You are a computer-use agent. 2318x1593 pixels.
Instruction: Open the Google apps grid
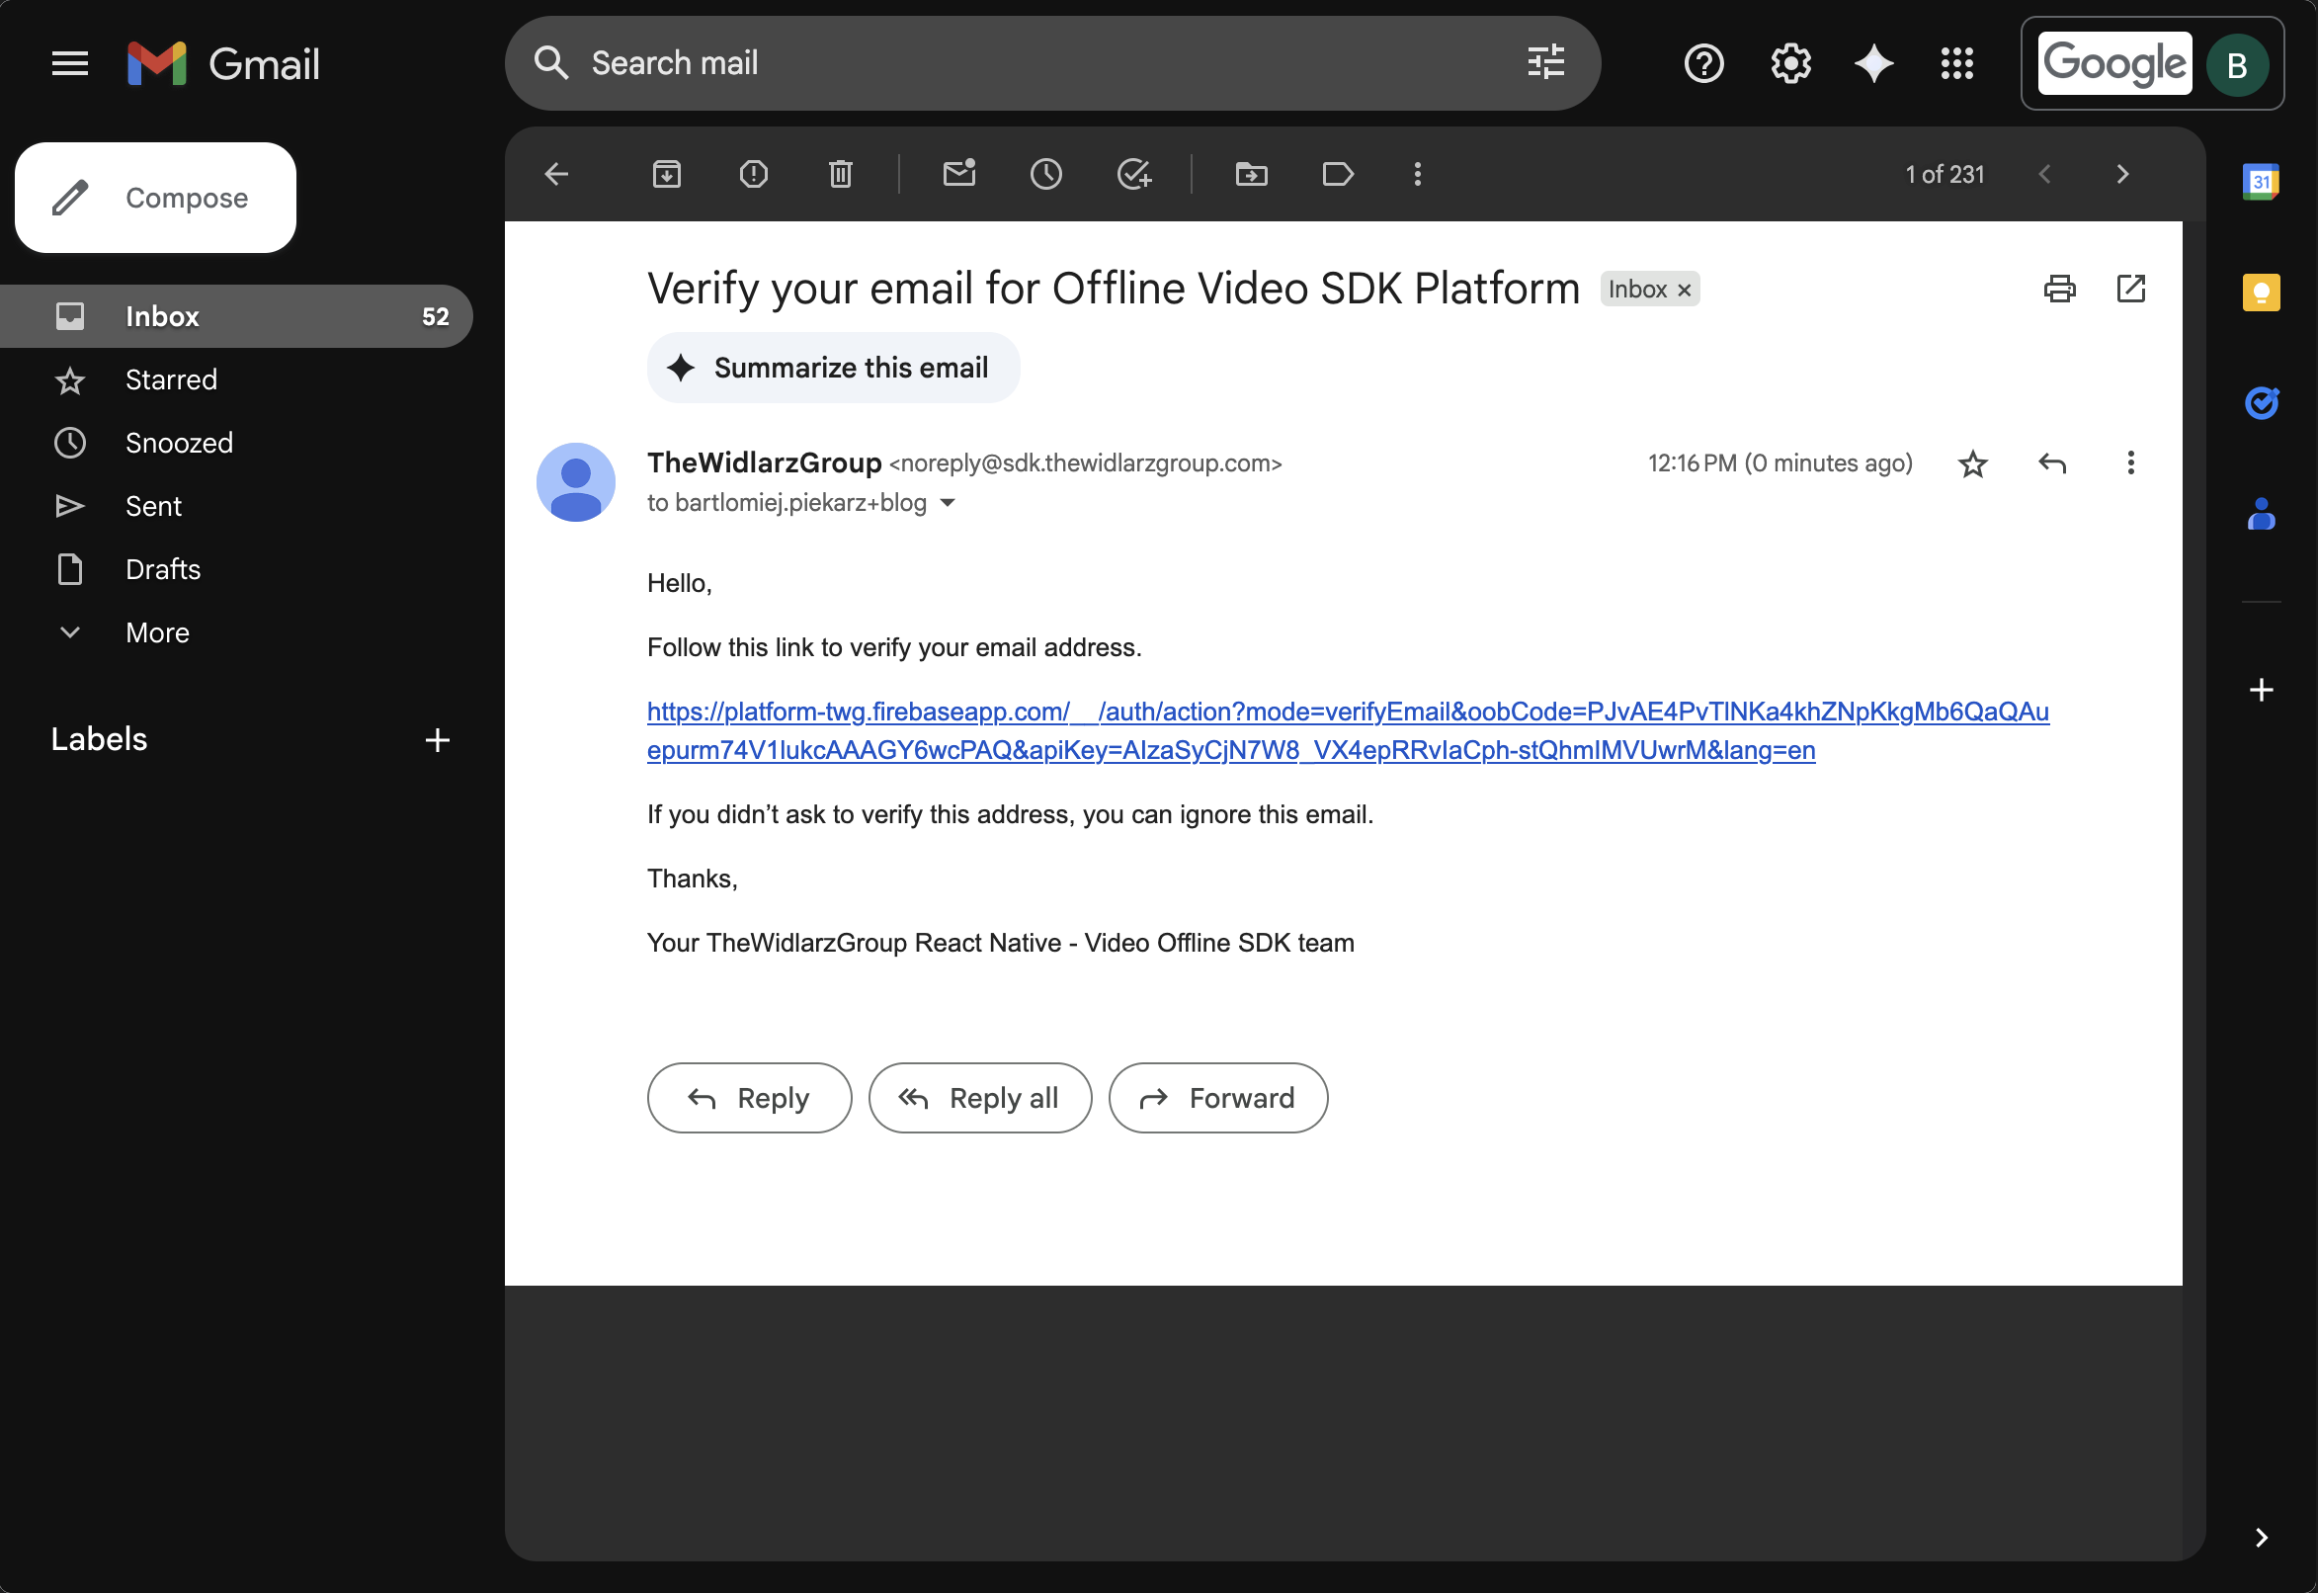coord(1955,64)
